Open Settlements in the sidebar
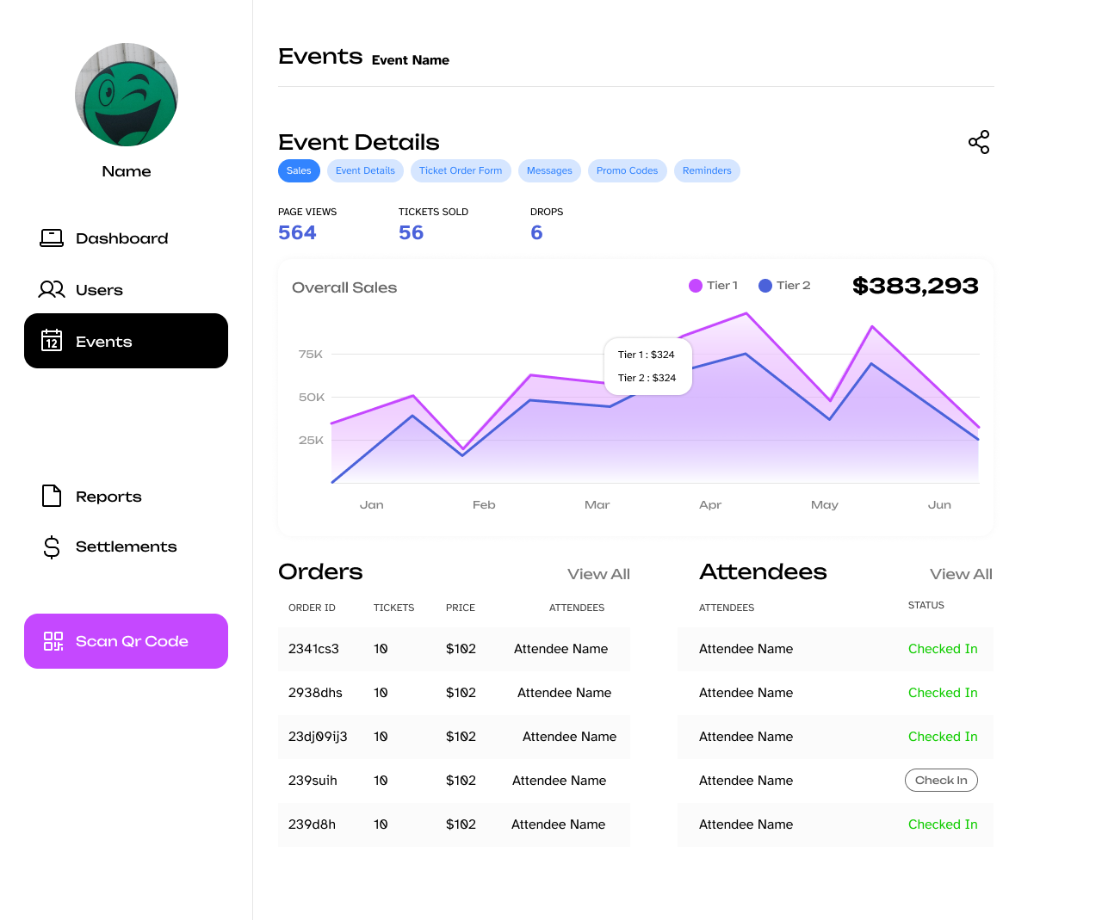Screen dimensions: 1102x920 (x=126, y=546)
